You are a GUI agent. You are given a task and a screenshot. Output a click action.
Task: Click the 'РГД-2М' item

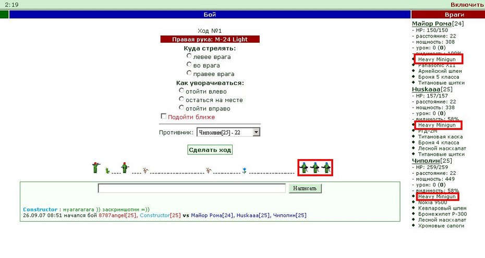pos(428,131)
